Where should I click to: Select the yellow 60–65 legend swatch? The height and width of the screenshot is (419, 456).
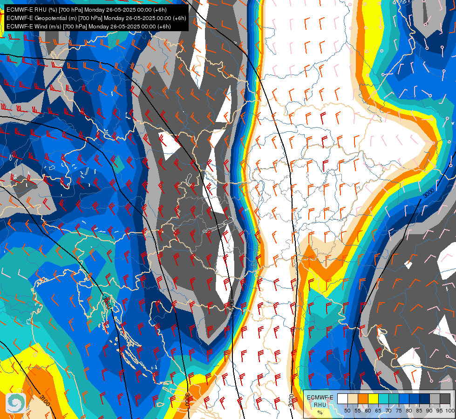point(374,399)
